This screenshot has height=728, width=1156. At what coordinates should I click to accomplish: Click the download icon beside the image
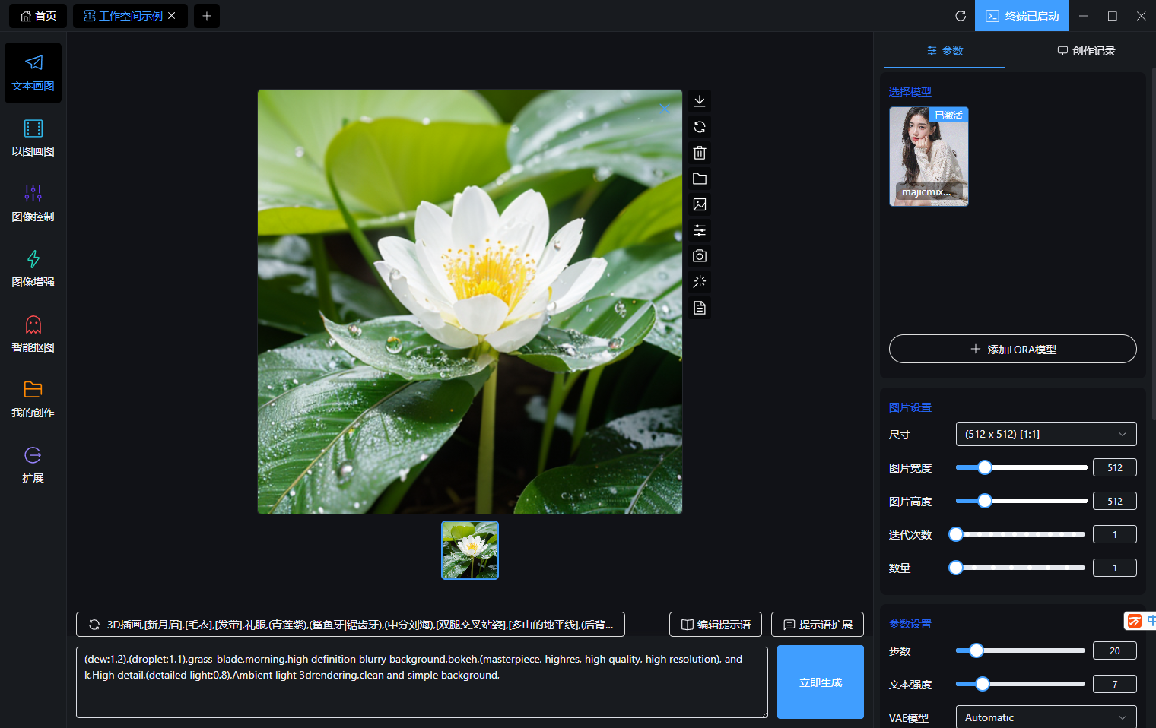pyautogui.click(x=700, y=101)
